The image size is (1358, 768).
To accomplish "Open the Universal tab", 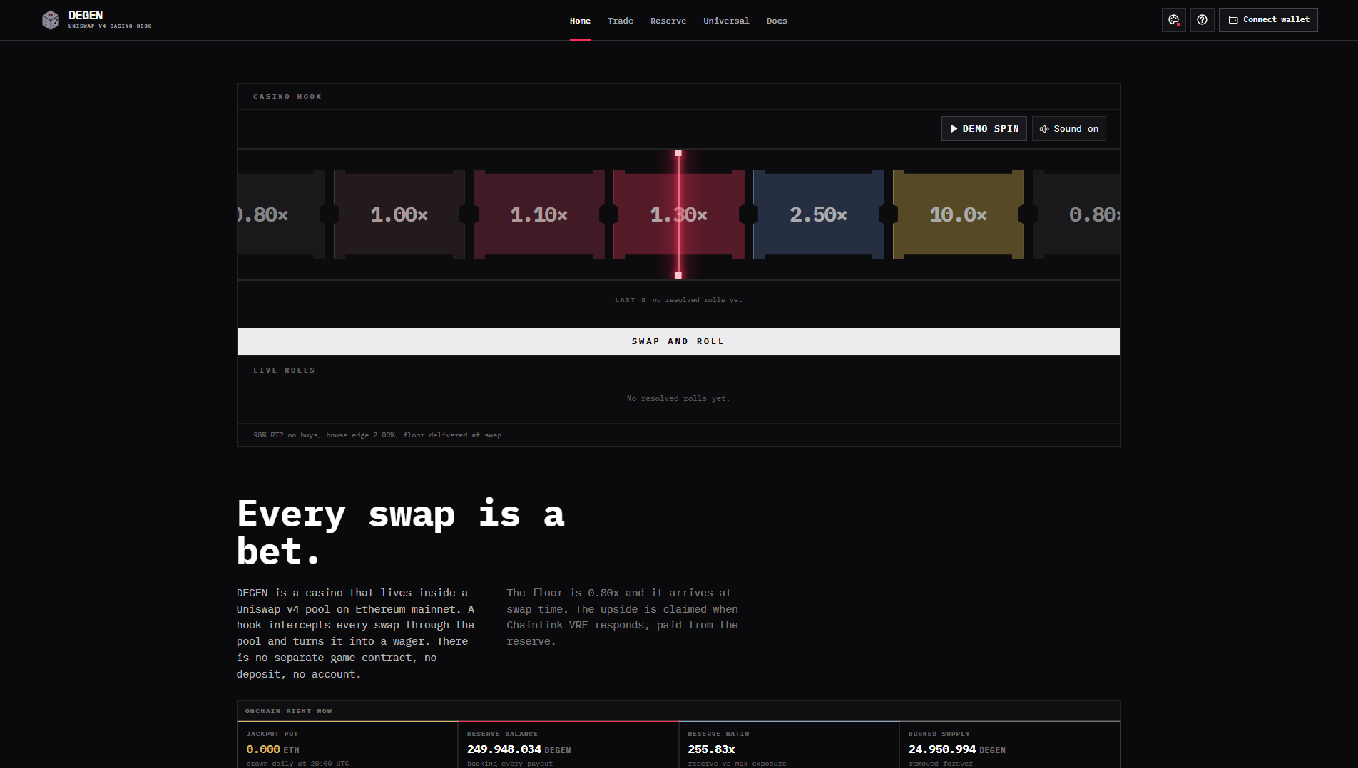I will (x=726, y=21).
